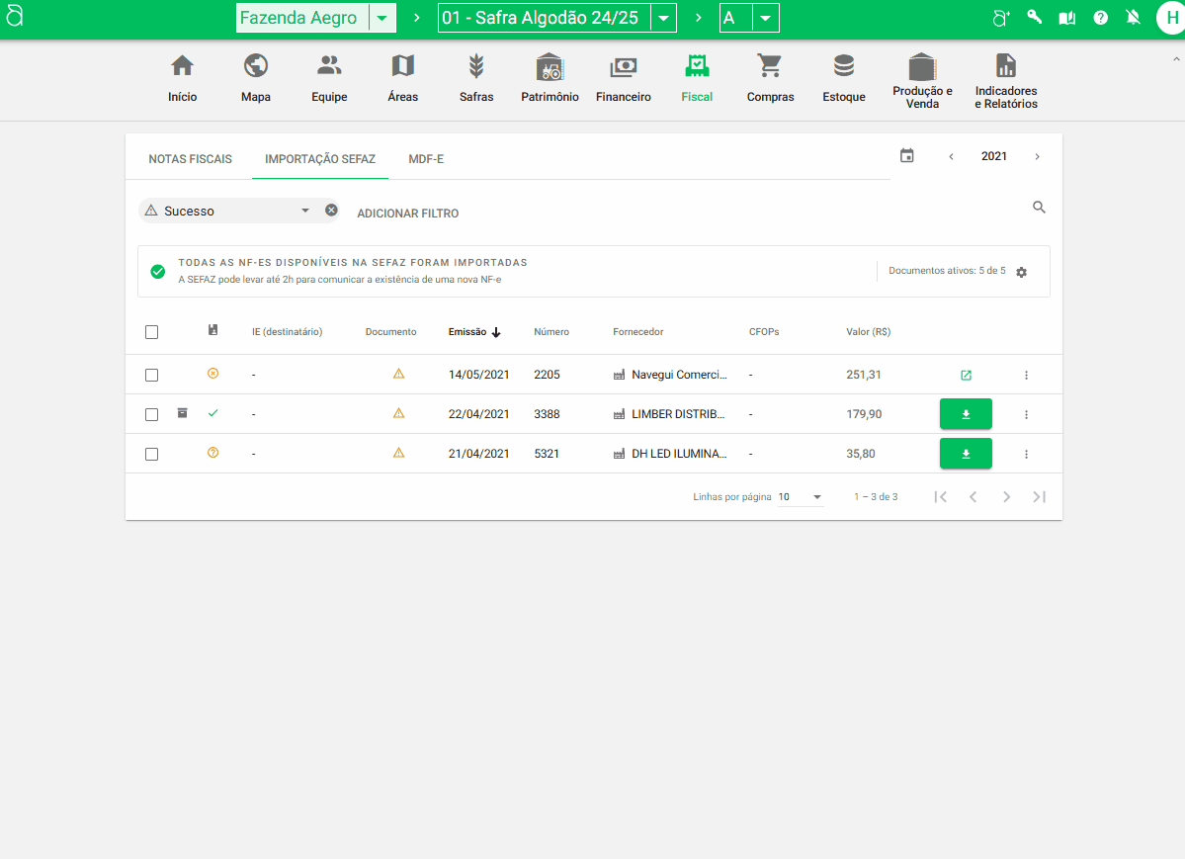The width and height of the screenshot is (1185, 859).
Task: Expand the Fazenda Aegro farm dropdown
Action: [381, 19]
